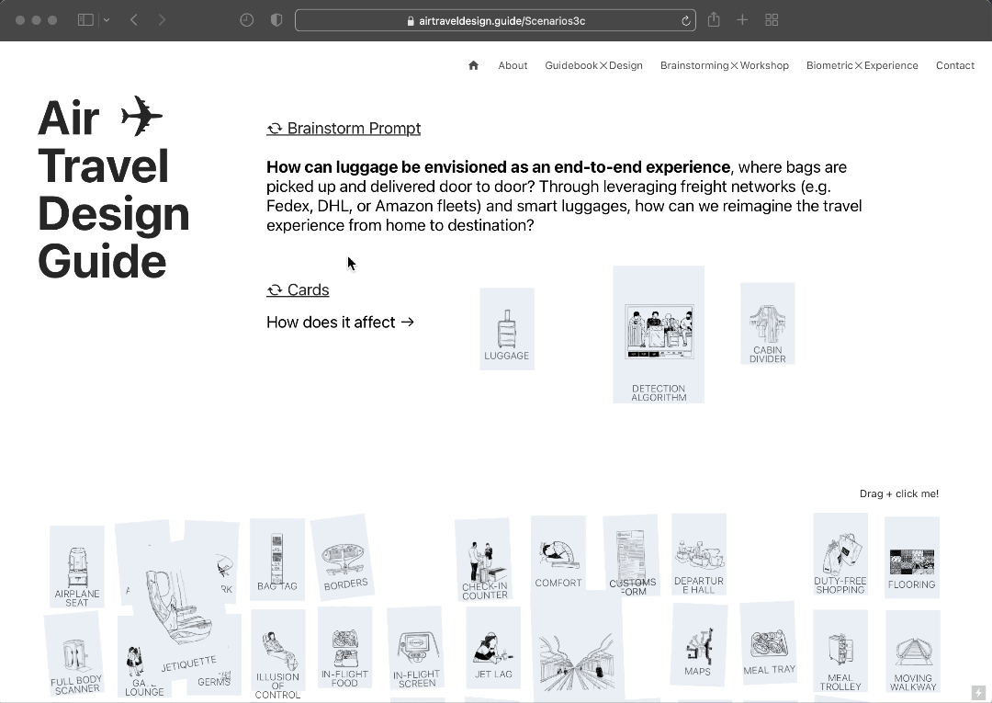Shuffle the Cards link
The image size is (992, 703).
pos(298,289)
